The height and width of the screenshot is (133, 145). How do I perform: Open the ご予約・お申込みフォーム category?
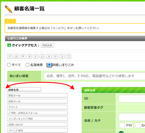37,113
